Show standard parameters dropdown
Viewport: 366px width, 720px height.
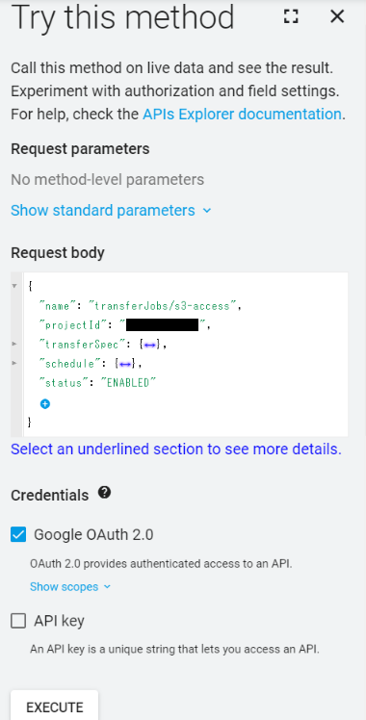pyautogui.click(x=111, y=210)
